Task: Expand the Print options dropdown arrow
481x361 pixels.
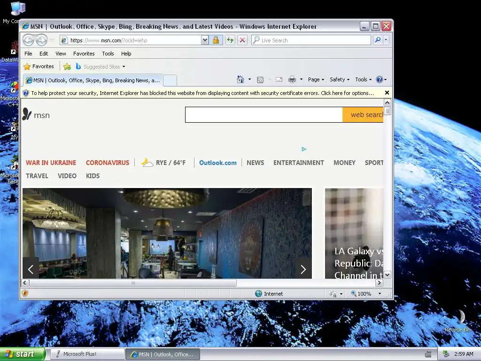Action: click(x=301, y=79)
